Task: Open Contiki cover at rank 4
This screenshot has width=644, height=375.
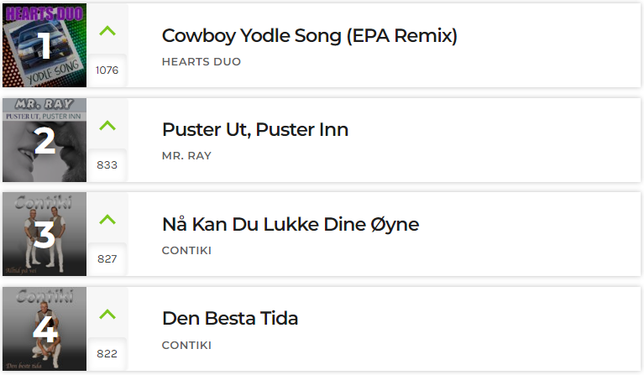Action: tap(45, 329)
